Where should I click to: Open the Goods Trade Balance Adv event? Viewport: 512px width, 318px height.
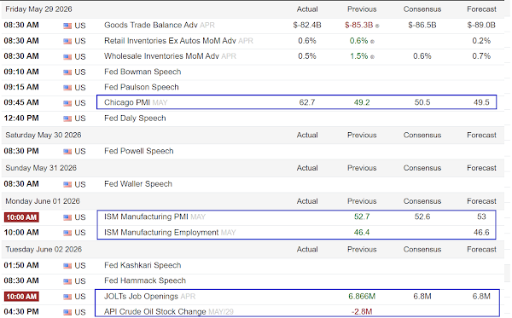pos(150,25)
